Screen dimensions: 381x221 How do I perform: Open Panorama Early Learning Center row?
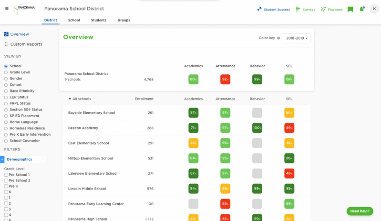(x=186, y=204)
